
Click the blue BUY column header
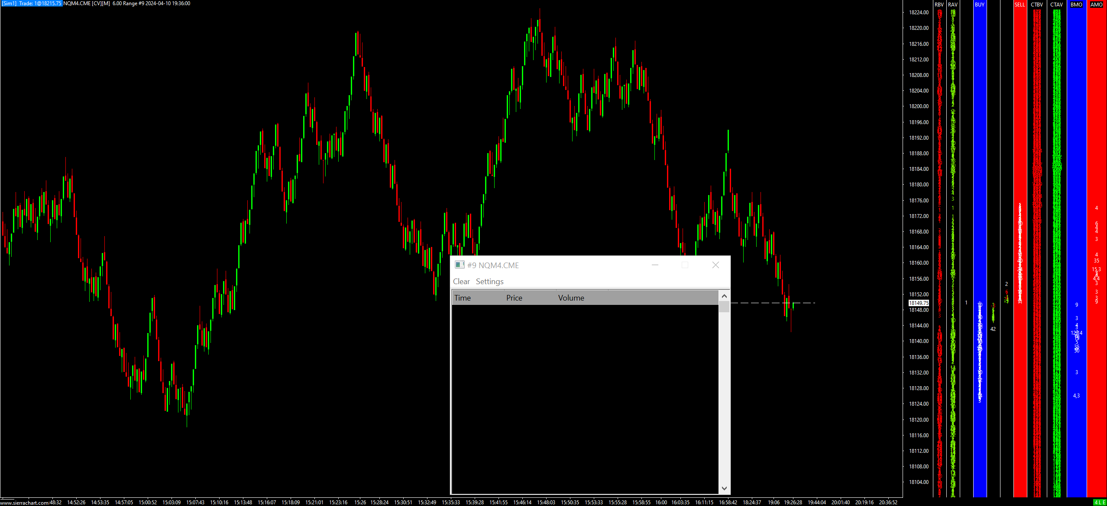pos(980,4)
